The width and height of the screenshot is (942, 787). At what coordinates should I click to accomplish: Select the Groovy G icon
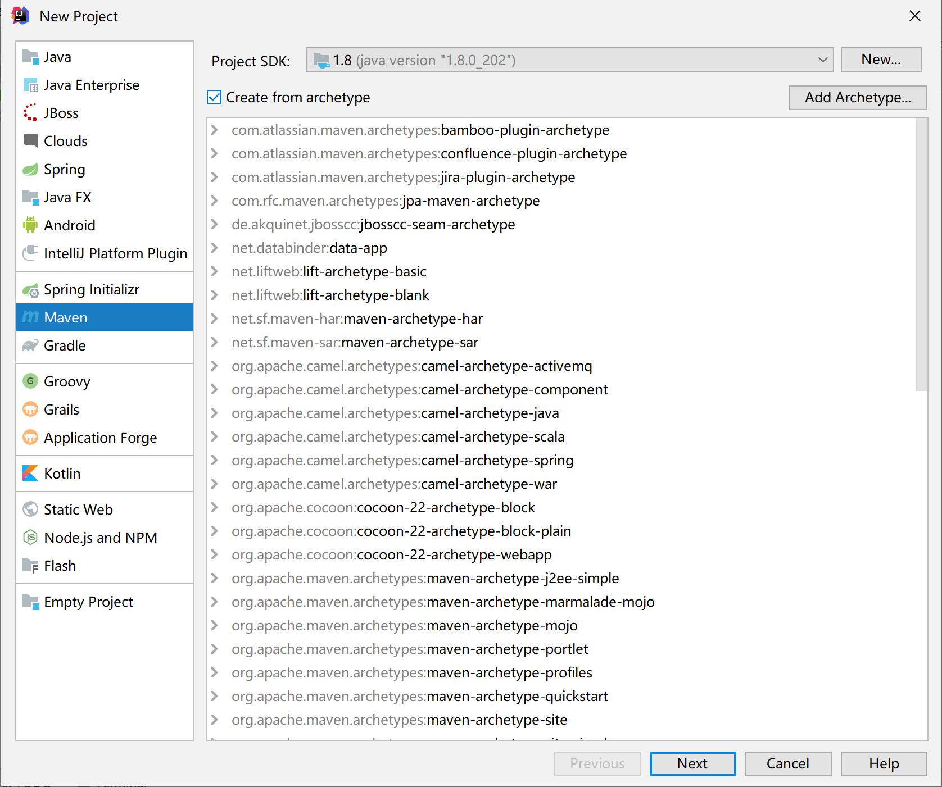(x=30, y=381)
